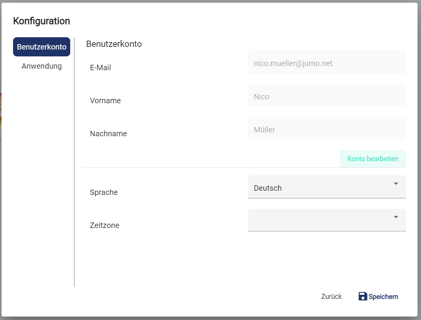Click the Sprache label
The height and width of the screenshot is (320, 421).
point(104,193)
